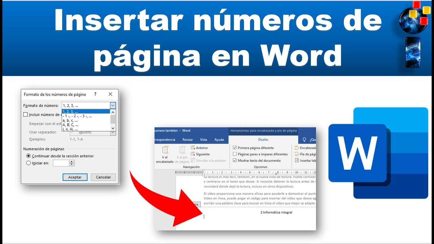Open the Diseño ribbon tab
The height and width of the screenshot is (244, 434).
[x=263, y=140]
